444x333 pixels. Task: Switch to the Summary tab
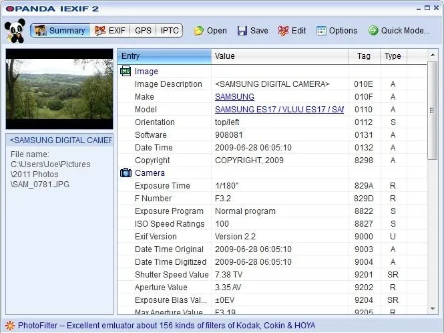pos(59,30)
